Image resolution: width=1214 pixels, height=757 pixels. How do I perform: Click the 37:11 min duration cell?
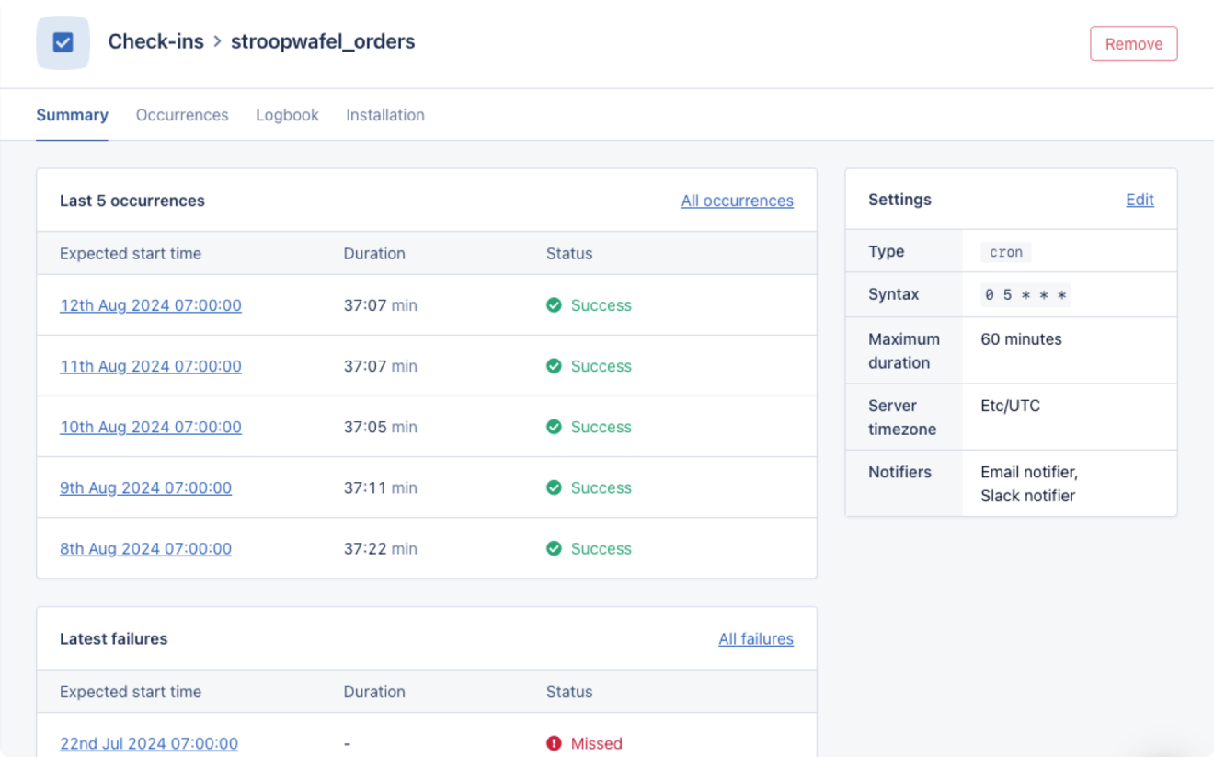(x=380, y=487)
